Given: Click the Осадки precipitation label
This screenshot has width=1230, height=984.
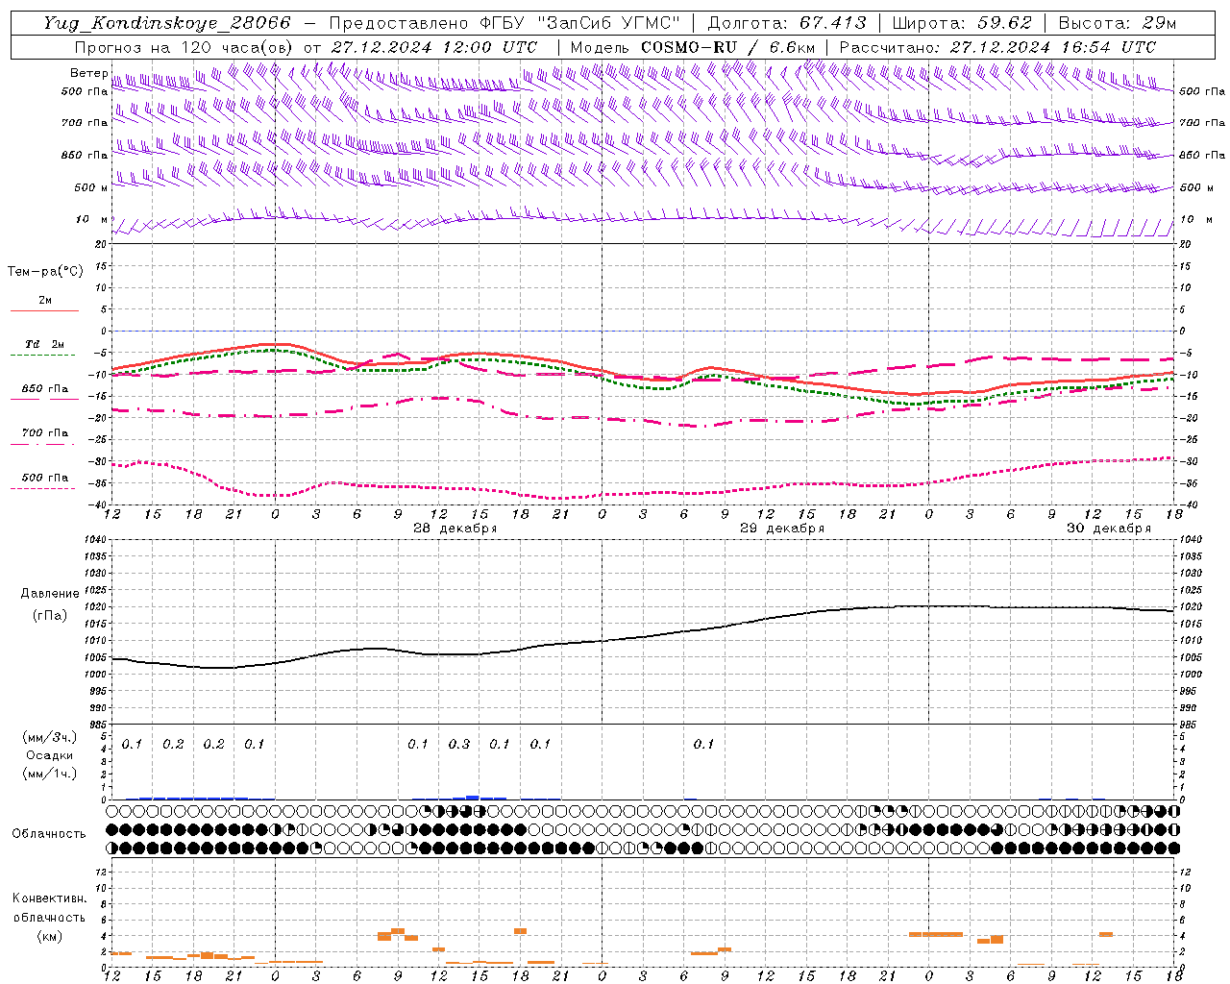Looking at the screenshot, I should click(49, 755).
